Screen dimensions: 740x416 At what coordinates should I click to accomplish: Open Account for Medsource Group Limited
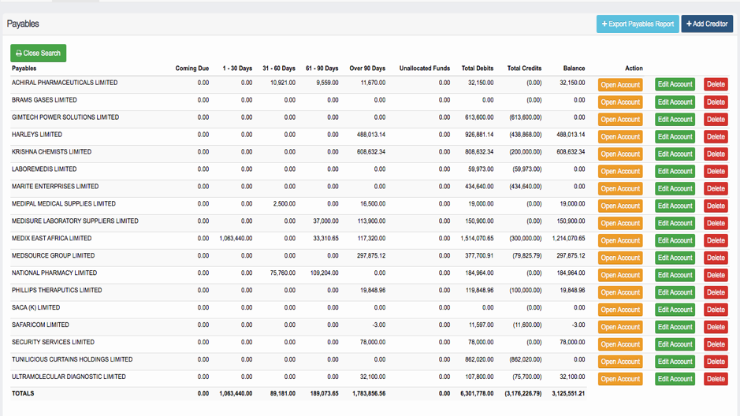(x=620, y=258)
